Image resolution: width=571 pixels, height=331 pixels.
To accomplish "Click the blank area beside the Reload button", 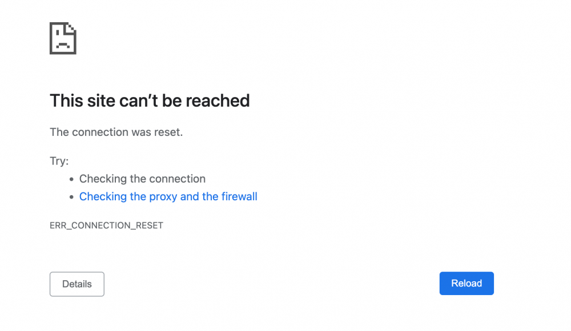I will click(x=371, y=283).
